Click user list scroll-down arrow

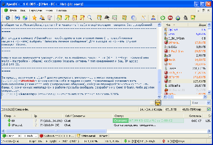coord(209,92)
